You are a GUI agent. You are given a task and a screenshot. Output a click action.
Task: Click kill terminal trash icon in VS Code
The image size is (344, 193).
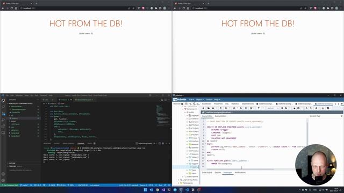[x=163, y=143]
